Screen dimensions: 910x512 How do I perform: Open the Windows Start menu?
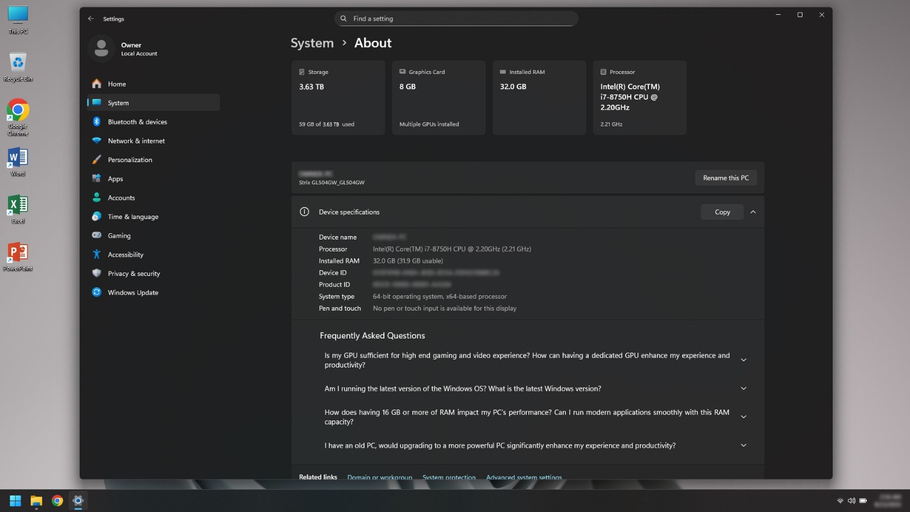15,501
